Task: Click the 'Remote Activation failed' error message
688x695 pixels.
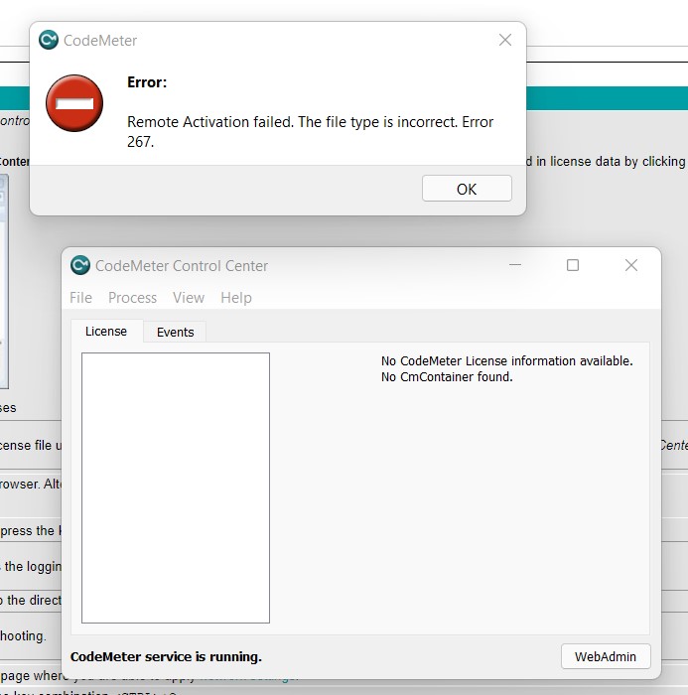Action: click(x=311, y=132)
